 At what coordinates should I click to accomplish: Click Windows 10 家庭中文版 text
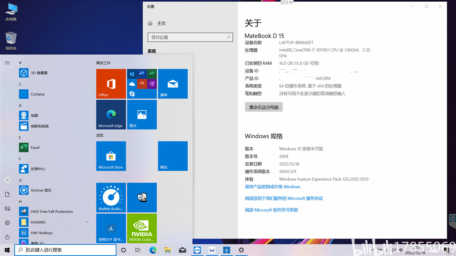pyautogui.click(x=301, y=149)
